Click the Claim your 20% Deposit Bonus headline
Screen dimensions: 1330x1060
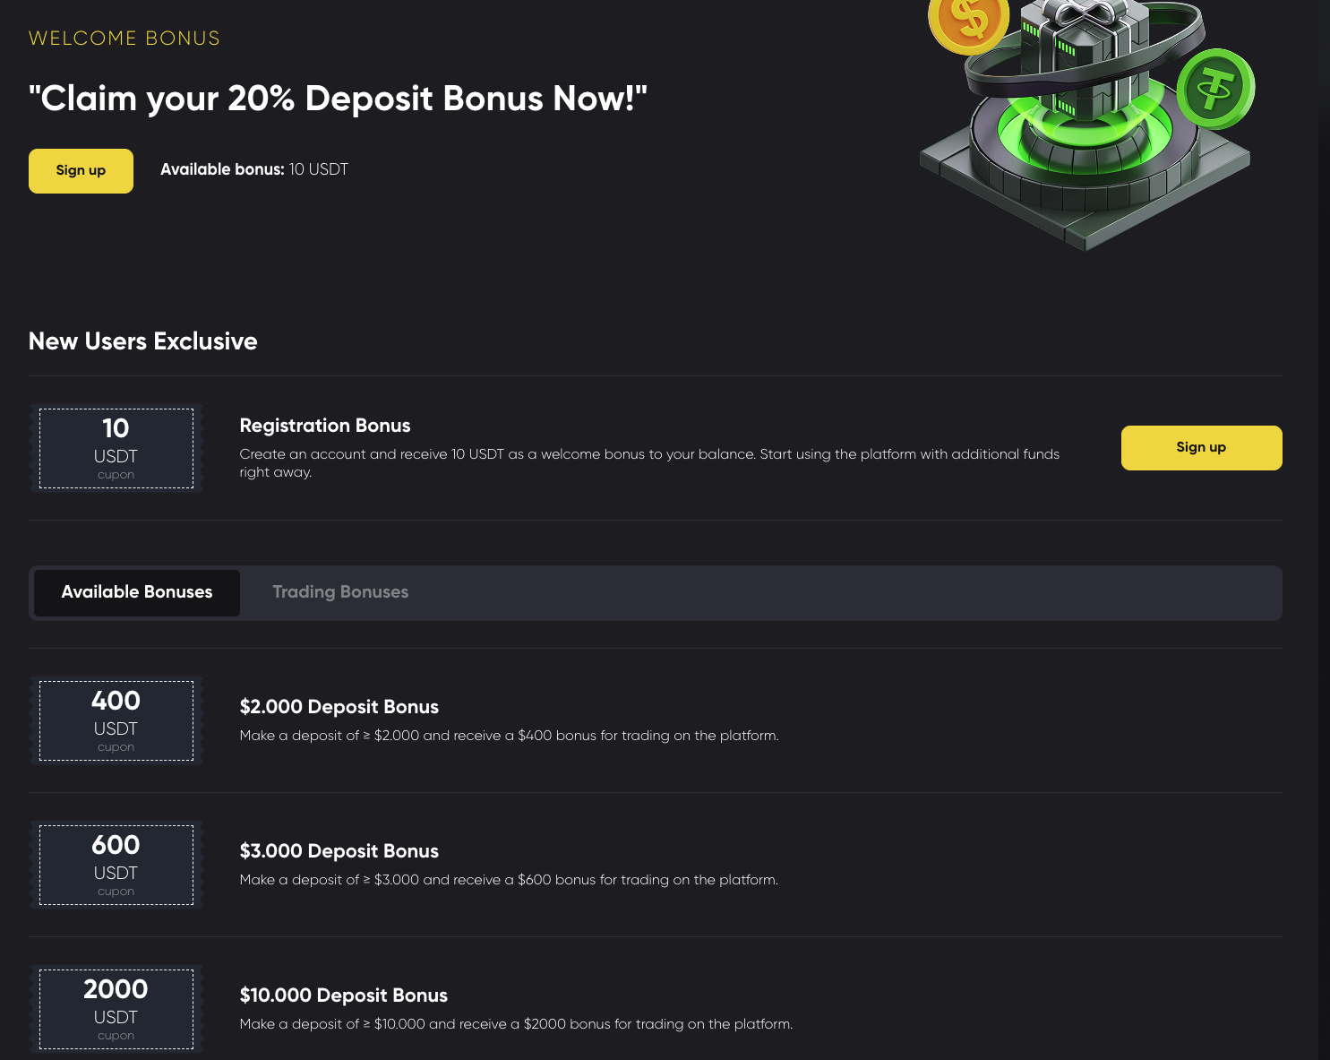338,99
